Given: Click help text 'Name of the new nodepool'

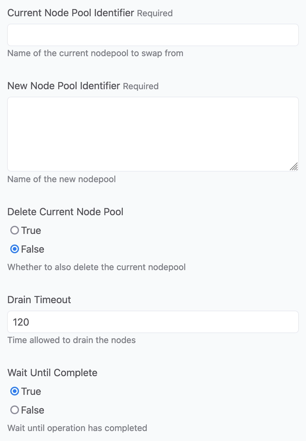Looking at the screenshot, I should coord(62,179).
